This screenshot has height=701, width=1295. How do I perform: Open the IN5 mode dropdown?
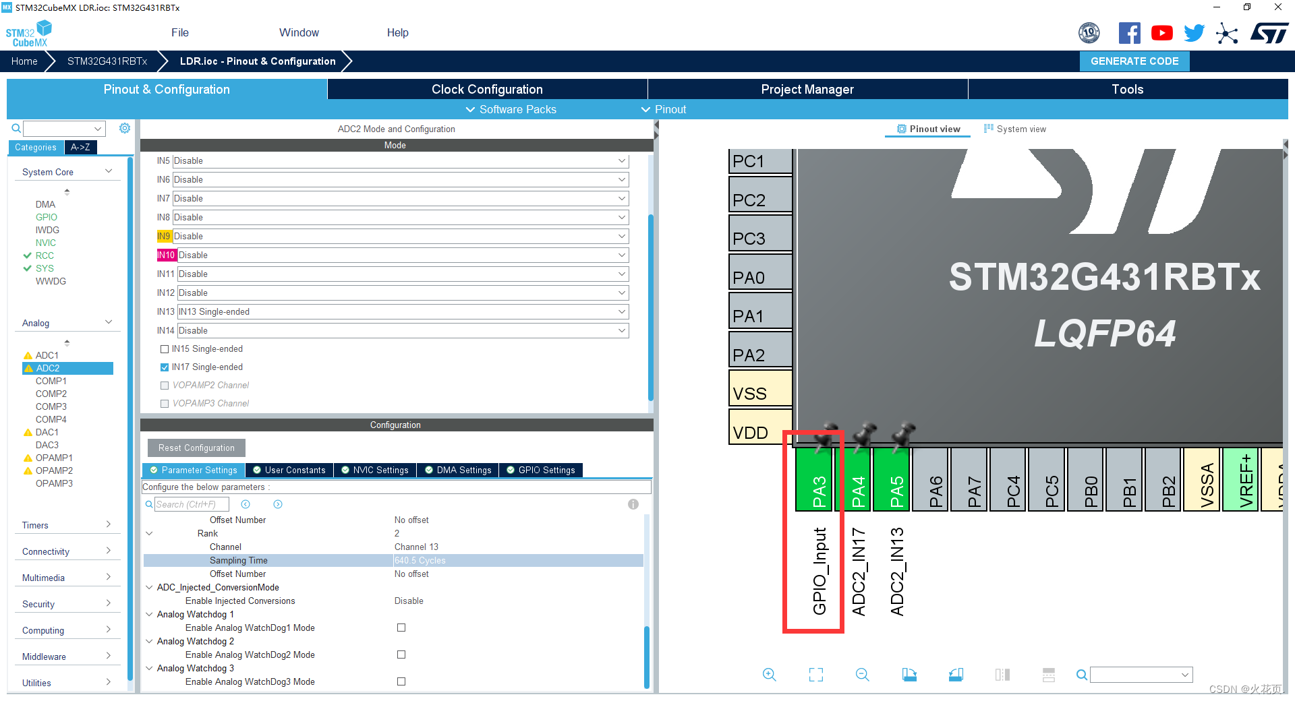point(401,161)
